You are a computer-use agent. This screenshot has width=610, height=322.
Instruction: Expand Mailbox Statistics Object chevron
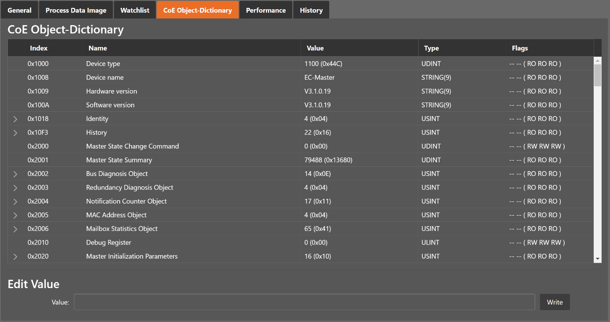pyautogui.click(x=15, y=229)
